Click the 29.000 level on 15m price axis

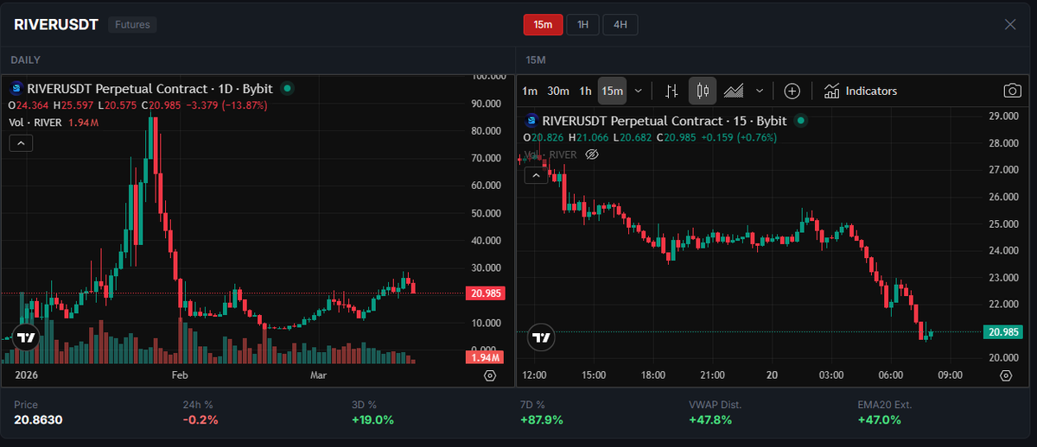(x=1002, y=116)
